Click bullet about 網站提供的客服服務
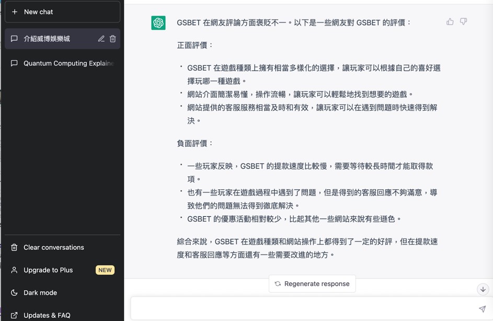Viewport: 493px width, 321px height. (x=313, y=114)
